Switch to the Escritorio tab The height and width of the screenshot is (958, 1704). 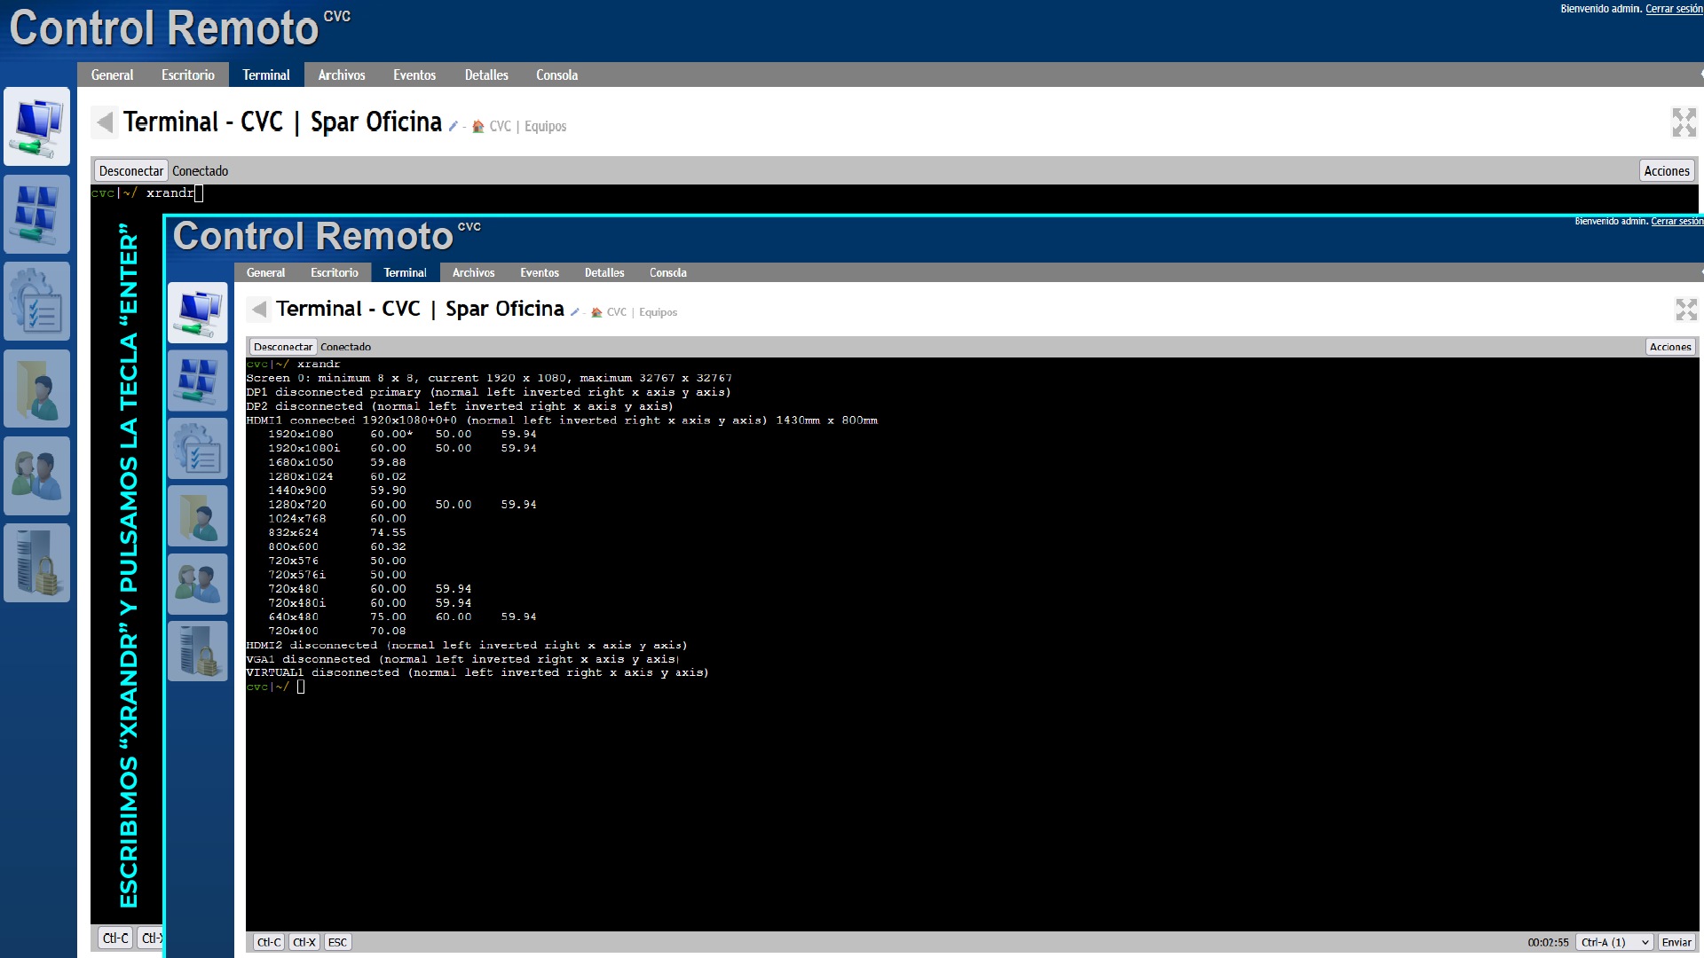coord(187,75)
